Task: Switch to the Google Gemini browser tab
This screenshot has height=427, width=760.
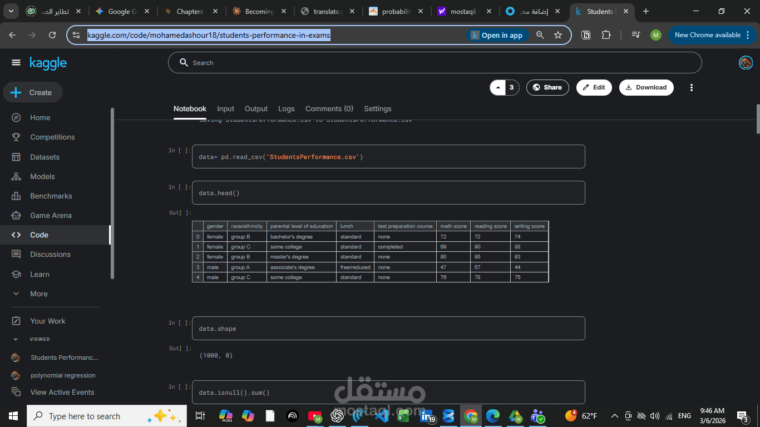Action: 121,11
